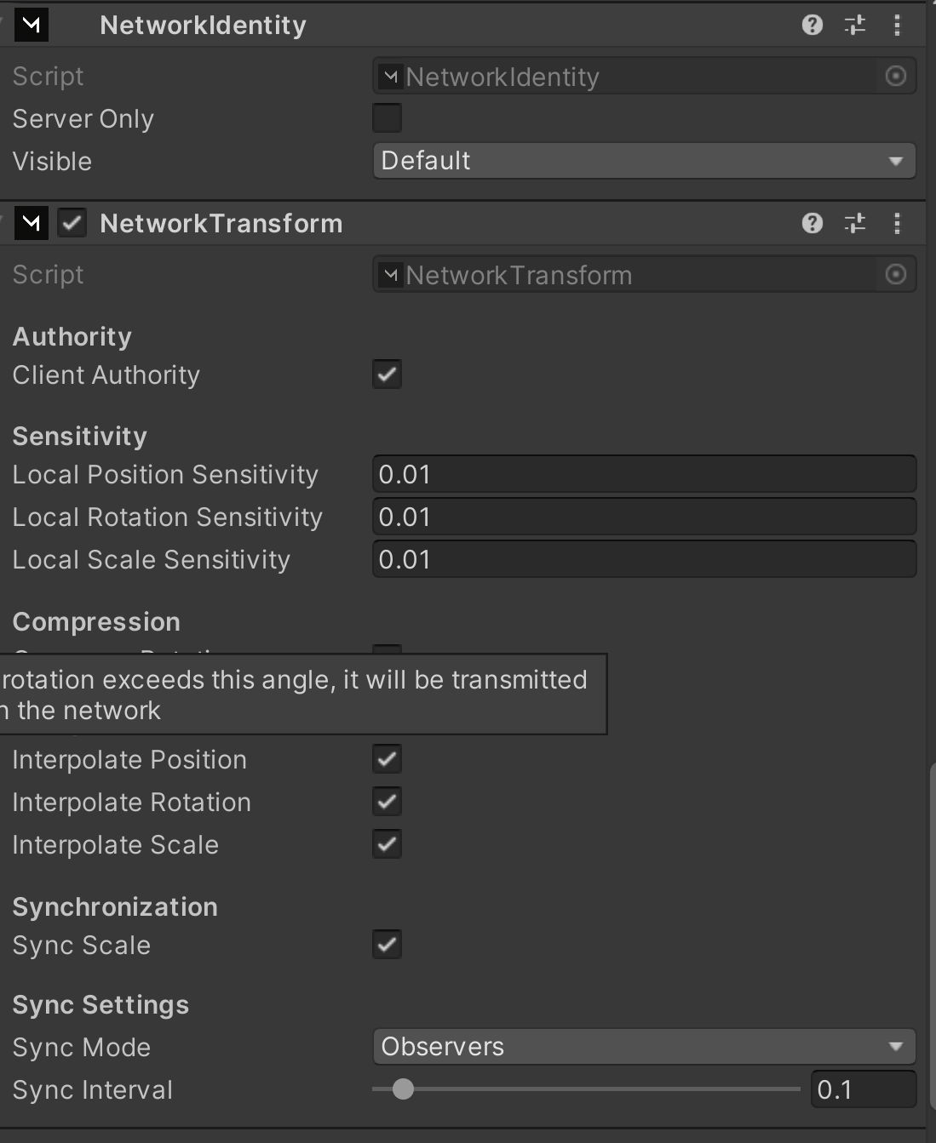Click NetworkTransform script object picker icon
936x1143 pixels.
tap(895, 275)
